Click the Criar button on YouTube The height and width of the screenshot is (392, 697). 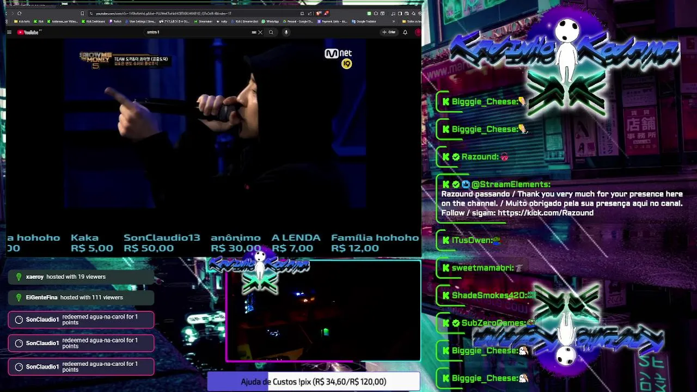coord(389,32)
